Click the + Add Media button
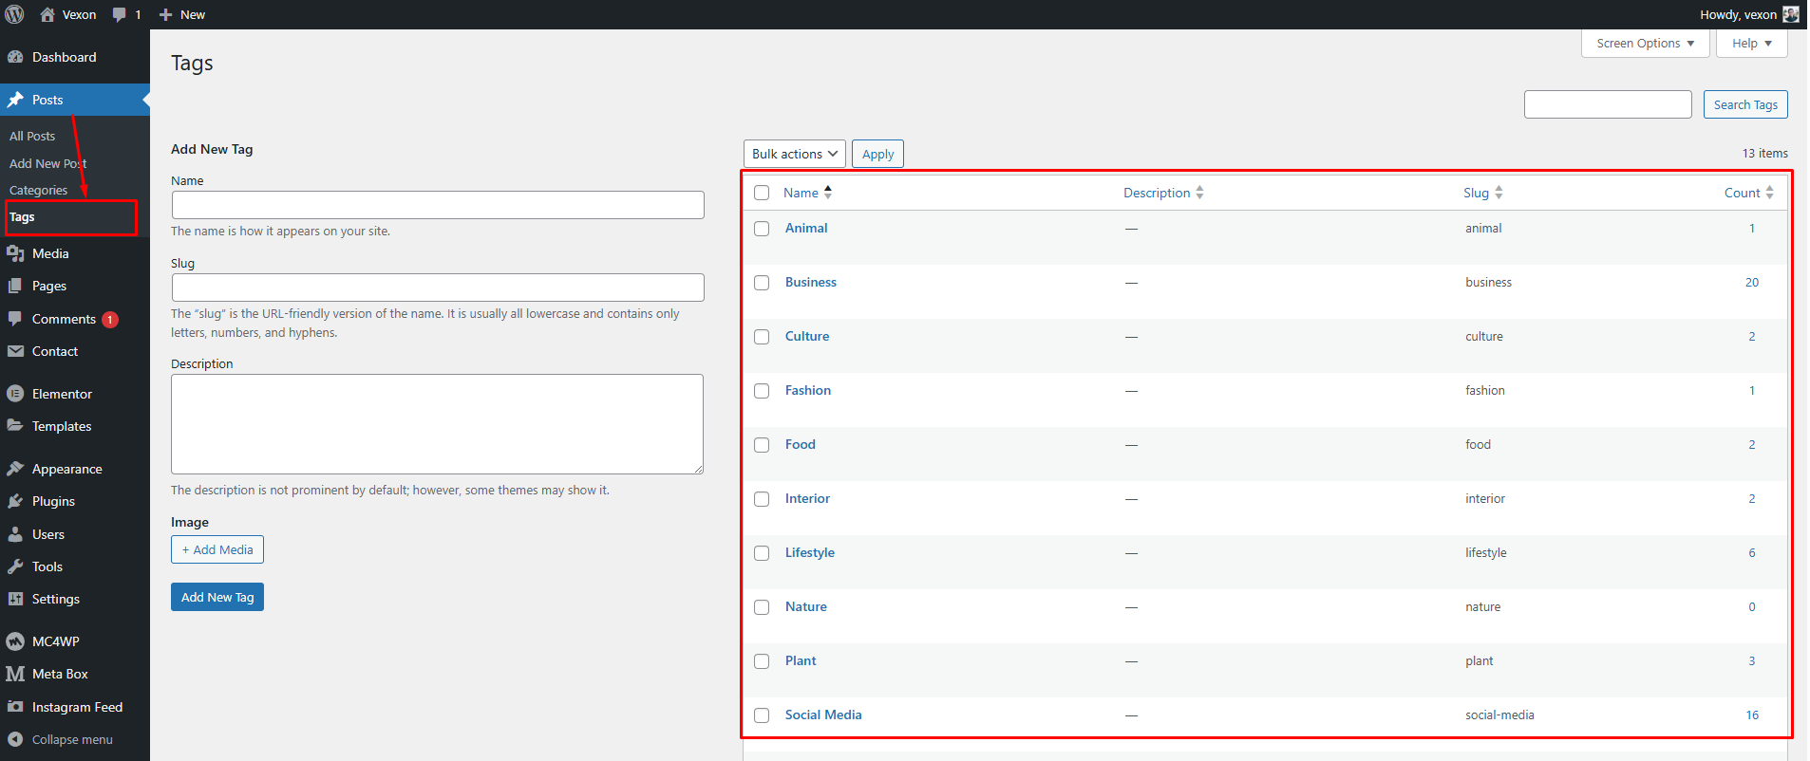Image resolution: width=1810 pixels, height=761 pixels. click(217, 549)
